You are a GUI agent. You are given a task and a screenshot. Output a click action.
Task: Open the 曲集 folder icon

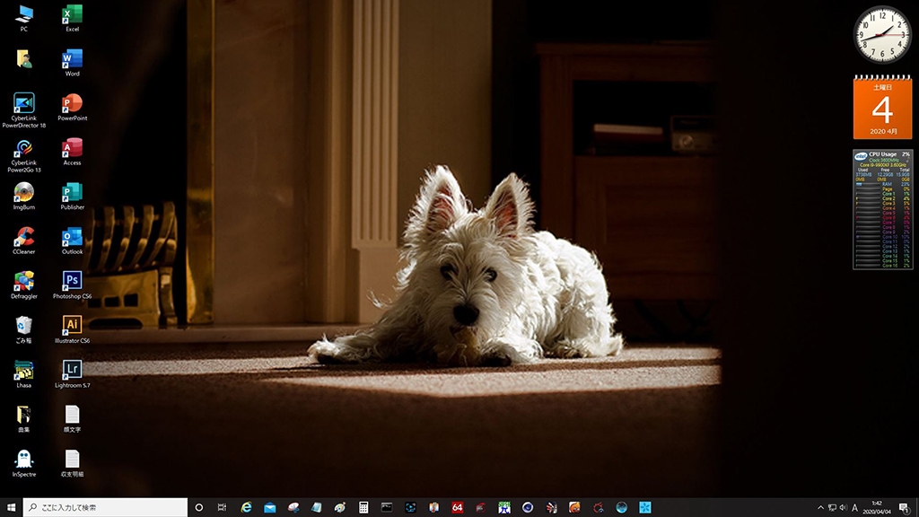click(23, 418)
